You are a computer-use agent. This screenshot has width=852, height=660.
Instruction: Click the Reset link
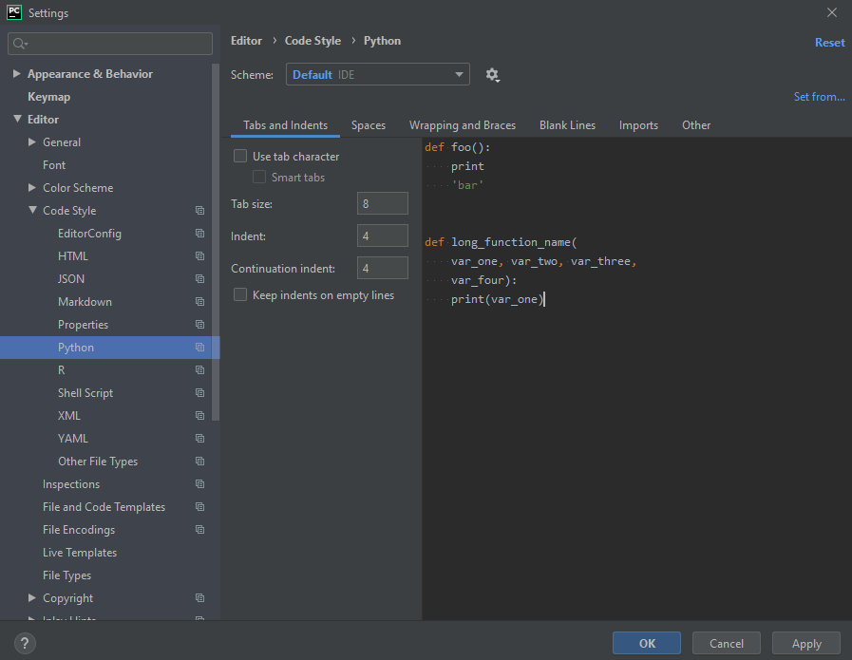[830, 43]
